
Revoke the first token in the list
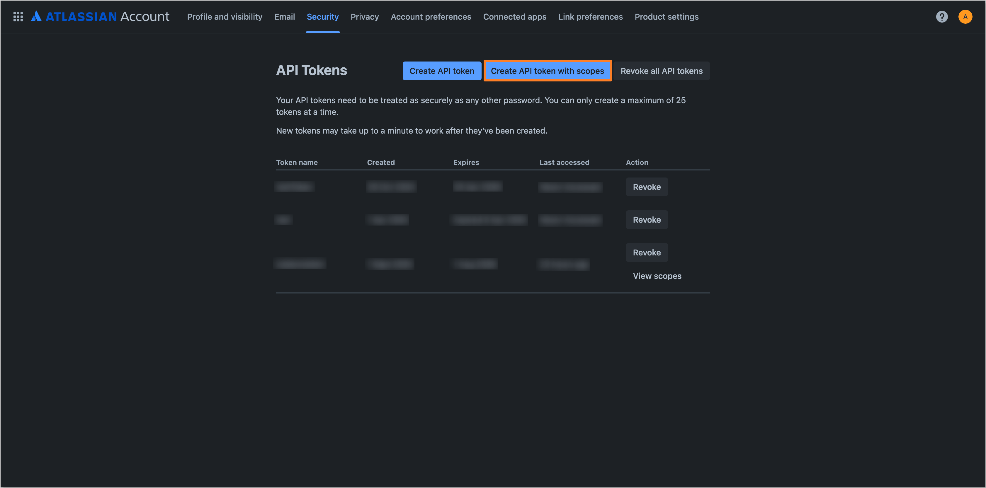pos(647,187)
